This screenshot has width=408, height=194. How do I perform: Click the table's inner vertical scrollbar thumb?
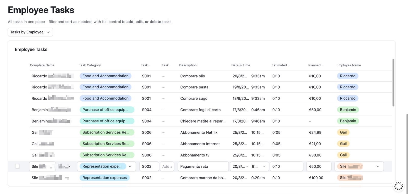[x=393, y=82]
